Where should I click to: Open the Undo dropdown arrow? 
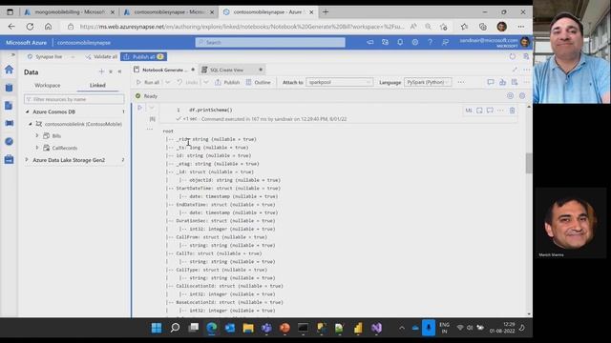click(206, 83)
